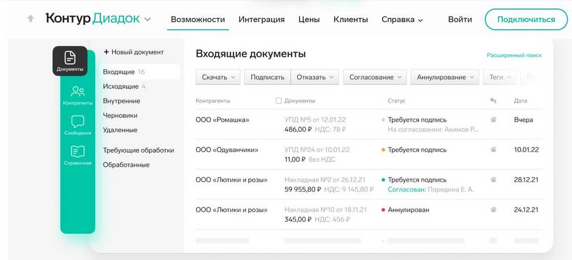Click the department icon in the ООО «Одуванчики» row
The height and width of the screenshot is (260, 572).
tap(493, 150)
